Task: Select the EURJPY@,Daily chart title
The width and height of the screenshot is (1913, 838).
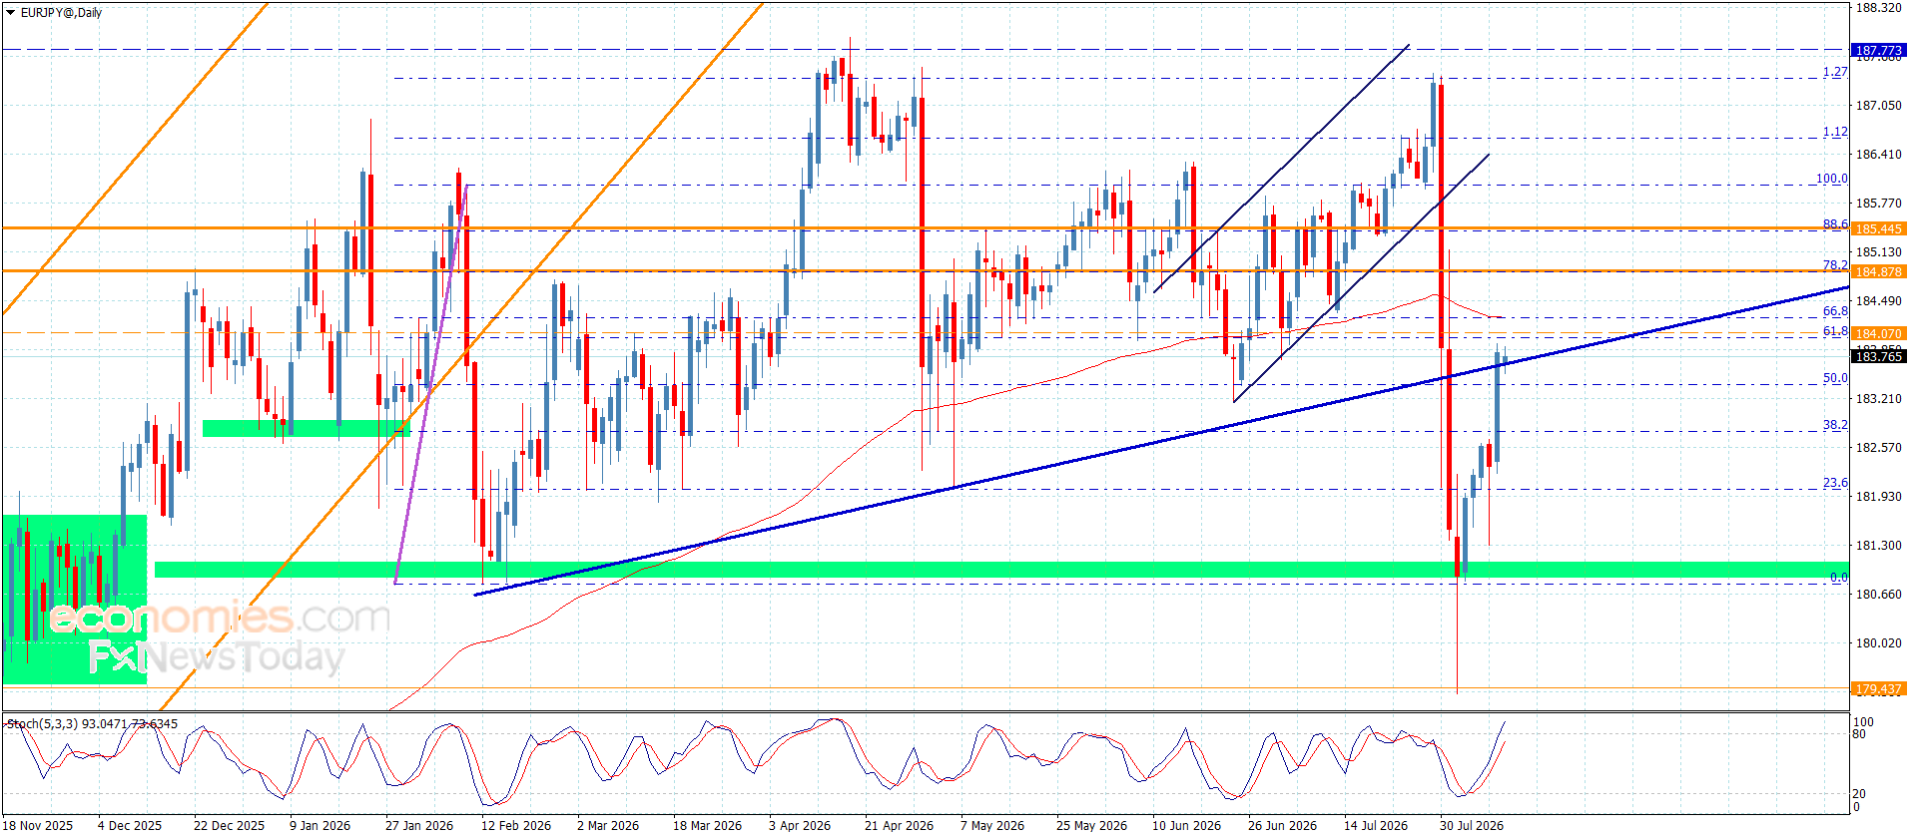Action: pos(61,13)
